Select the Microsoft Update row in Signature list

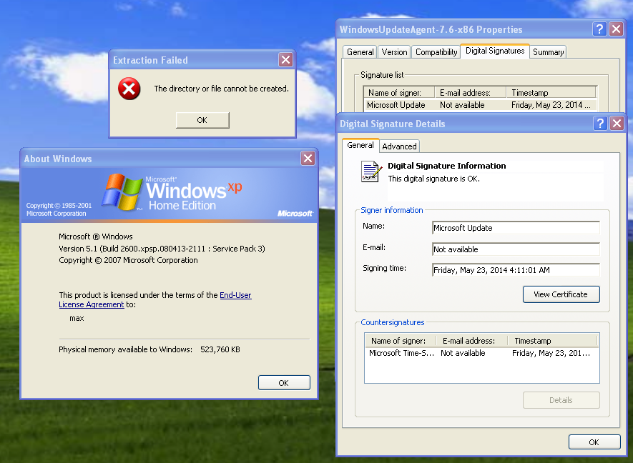pyautogui.click(x=480, y=105)
